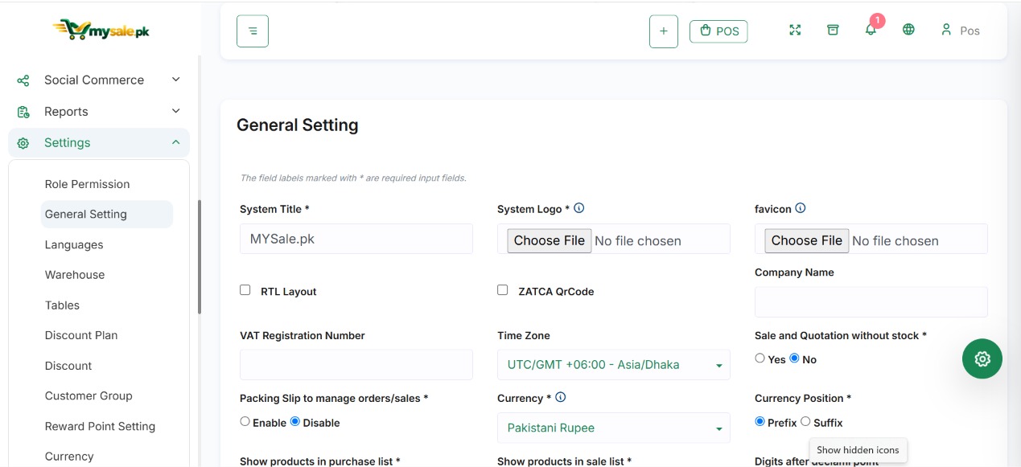Open Reward Point Setting
Viewport: 1021px width, 467px height.
[x=100, y=426]
